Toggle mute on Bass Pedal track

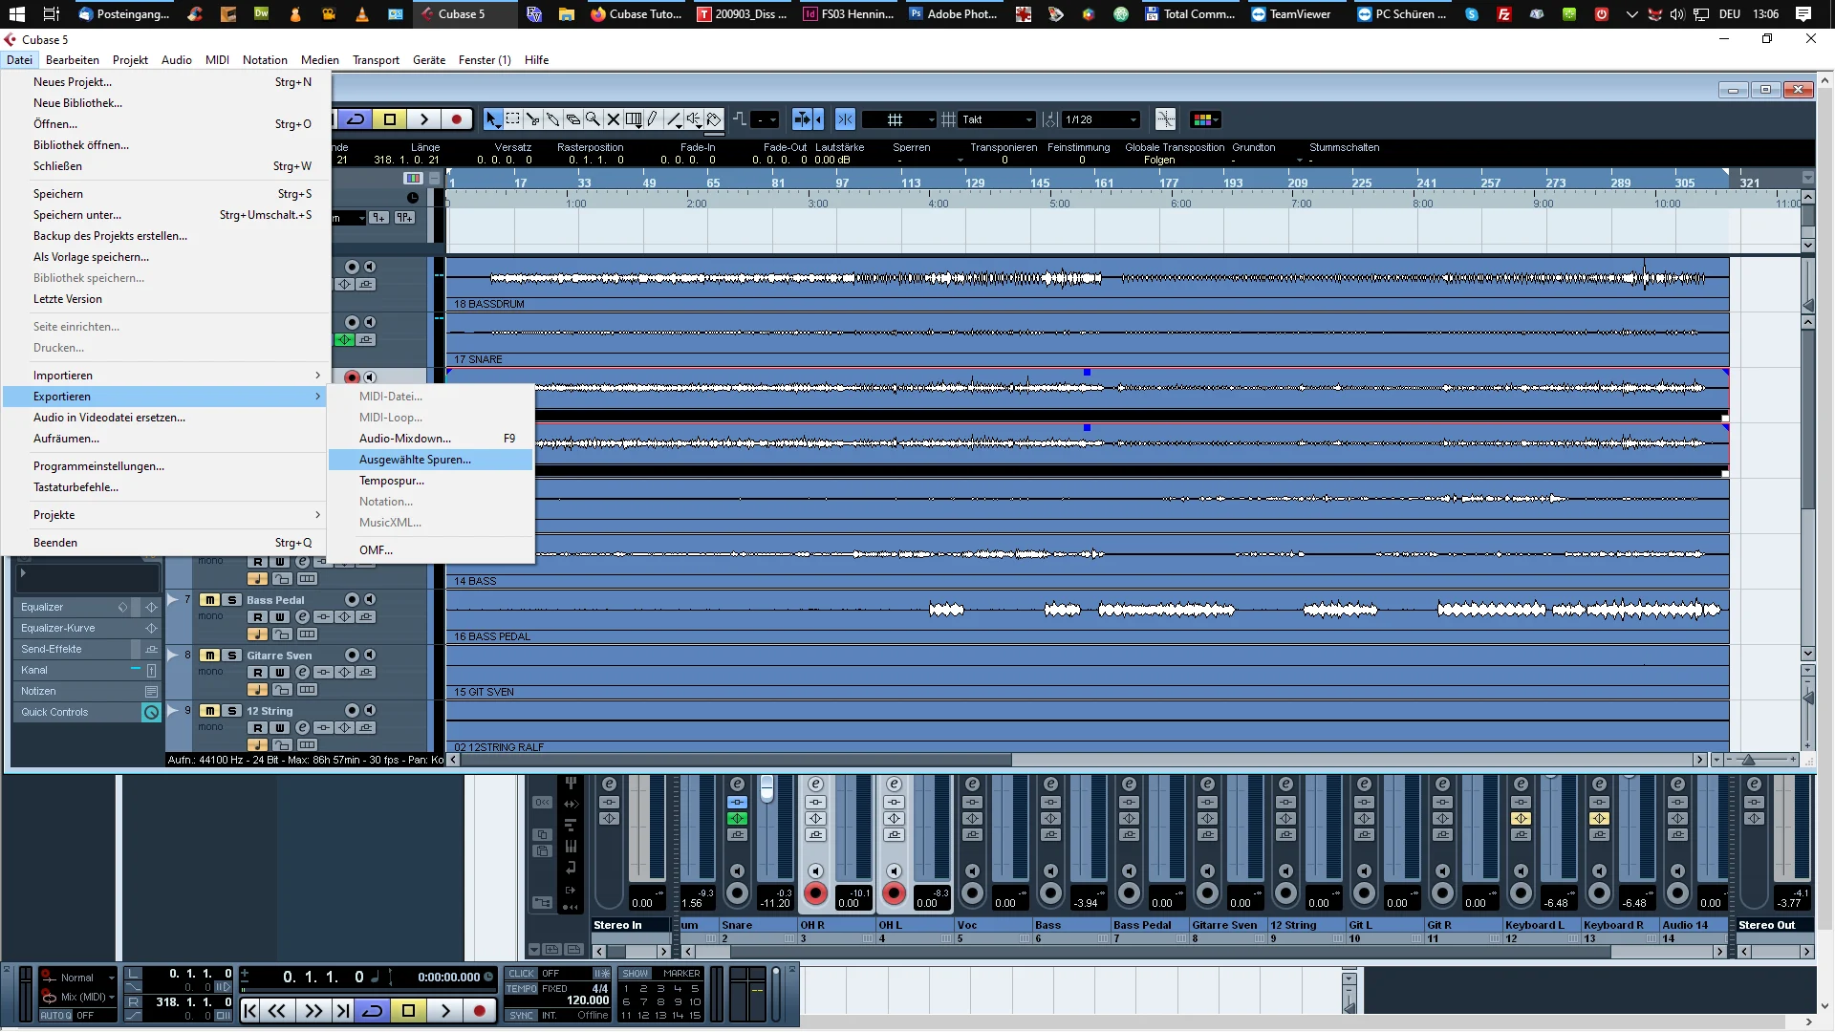pos(210,600)
